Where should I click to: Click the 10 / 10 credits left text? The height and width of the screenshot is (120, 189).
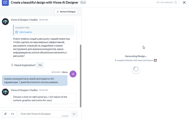pos(165,3)
